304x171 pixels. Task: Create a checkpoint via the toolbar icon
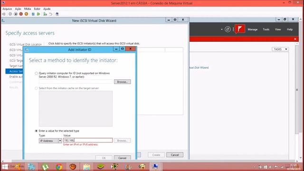pyautogui.click(x=45, y=14)
